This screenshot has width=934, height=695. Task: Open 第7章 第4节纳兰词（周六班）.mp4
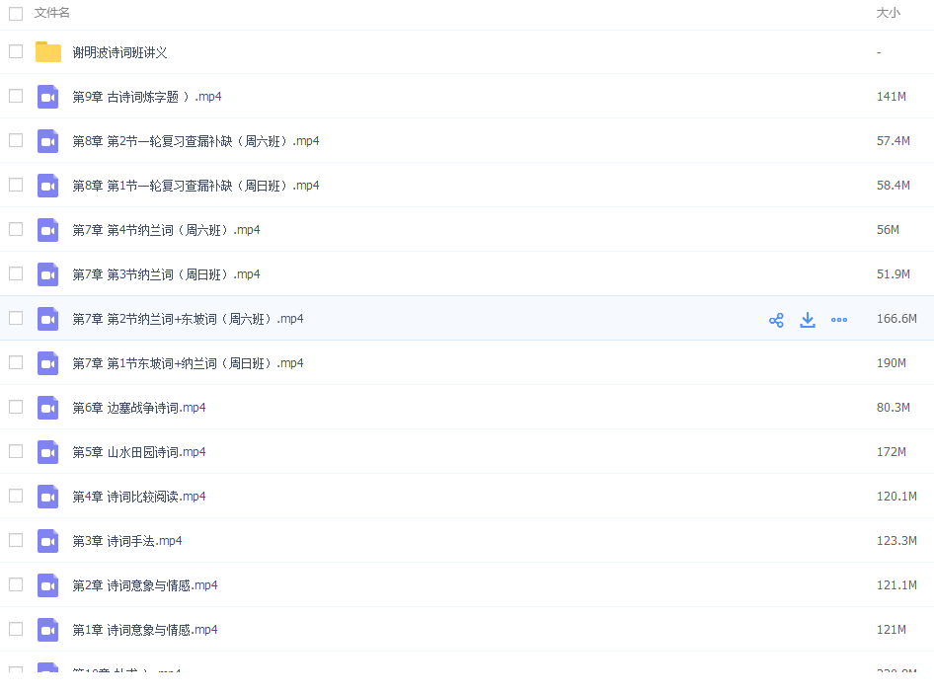[x=166, y=230]
